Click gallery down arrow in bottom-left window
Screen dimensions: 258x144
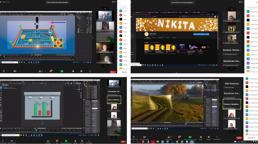114,137
